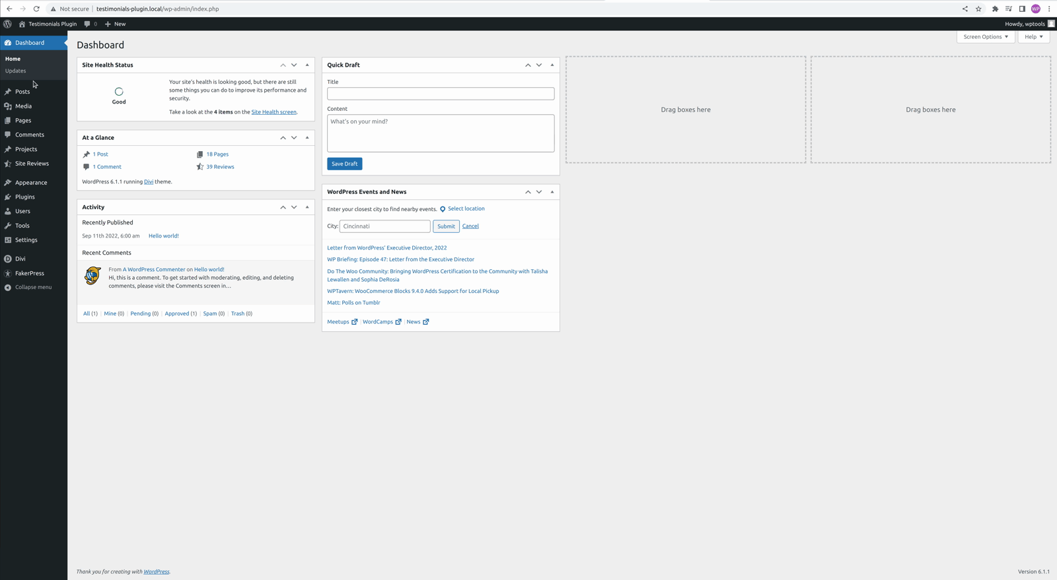1057x580 pixels.
Task: Open the 18 Pages link
Action: pos(217,154)
